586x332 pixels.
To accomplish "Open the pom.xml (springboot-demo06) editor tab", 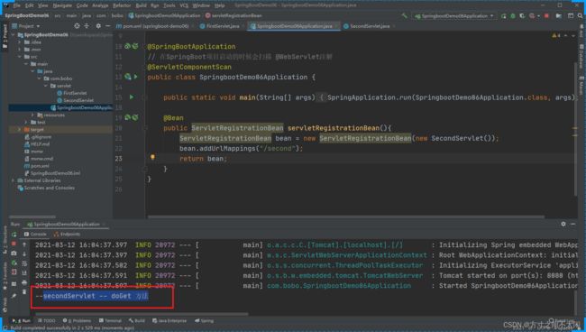I will (x=153, y=26).
